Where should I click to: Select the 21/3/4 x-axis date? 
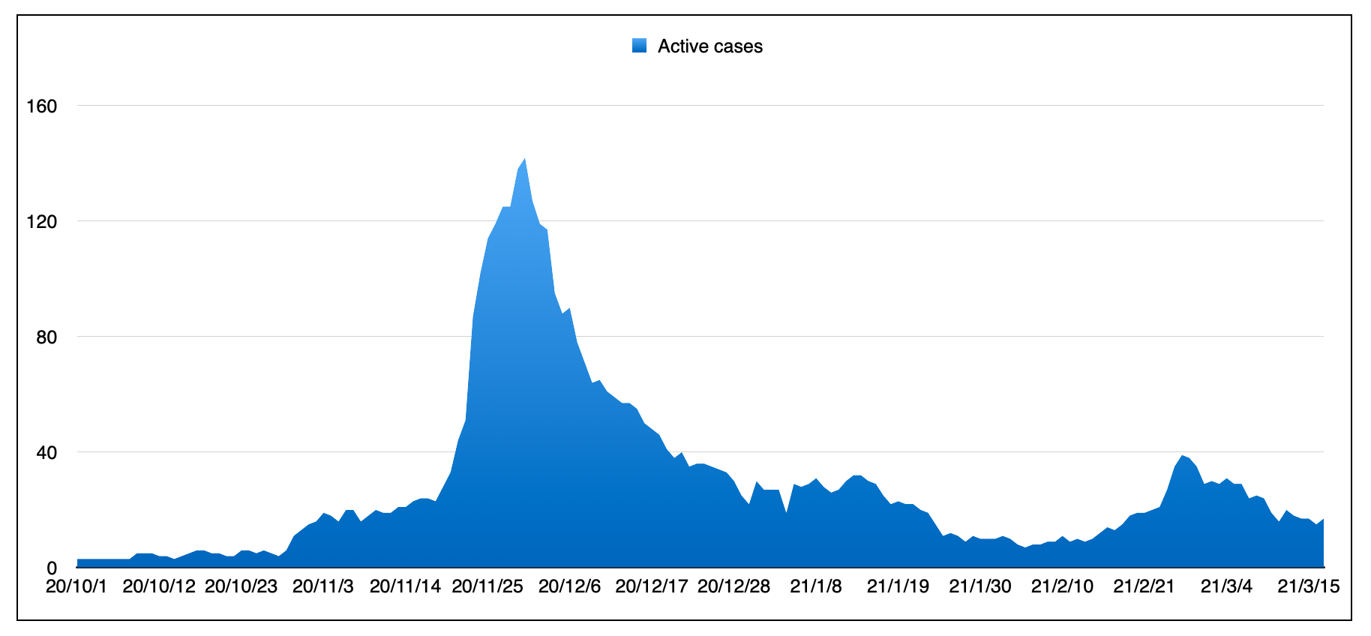[1226, 586]
